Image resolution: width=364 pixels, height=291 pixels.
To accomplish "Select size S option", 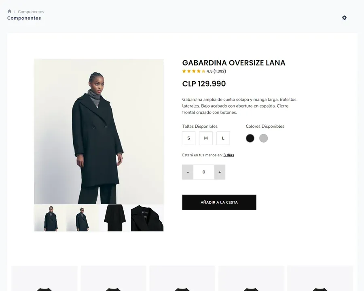I will tap(189, 138).
